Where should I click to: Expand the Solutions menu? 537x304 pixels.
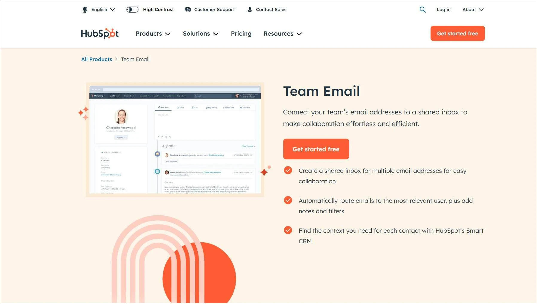tap(201, 34)
